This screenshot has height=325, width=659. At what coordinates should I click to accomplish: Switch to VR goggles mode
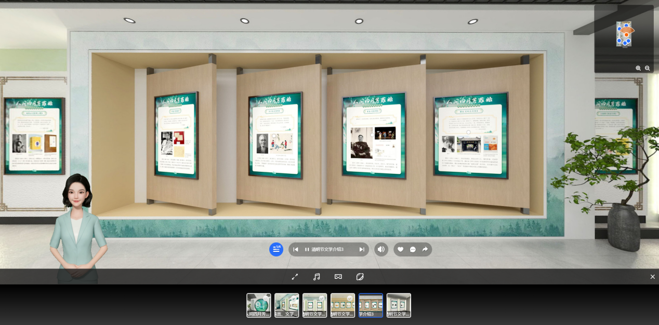(338, 277)
